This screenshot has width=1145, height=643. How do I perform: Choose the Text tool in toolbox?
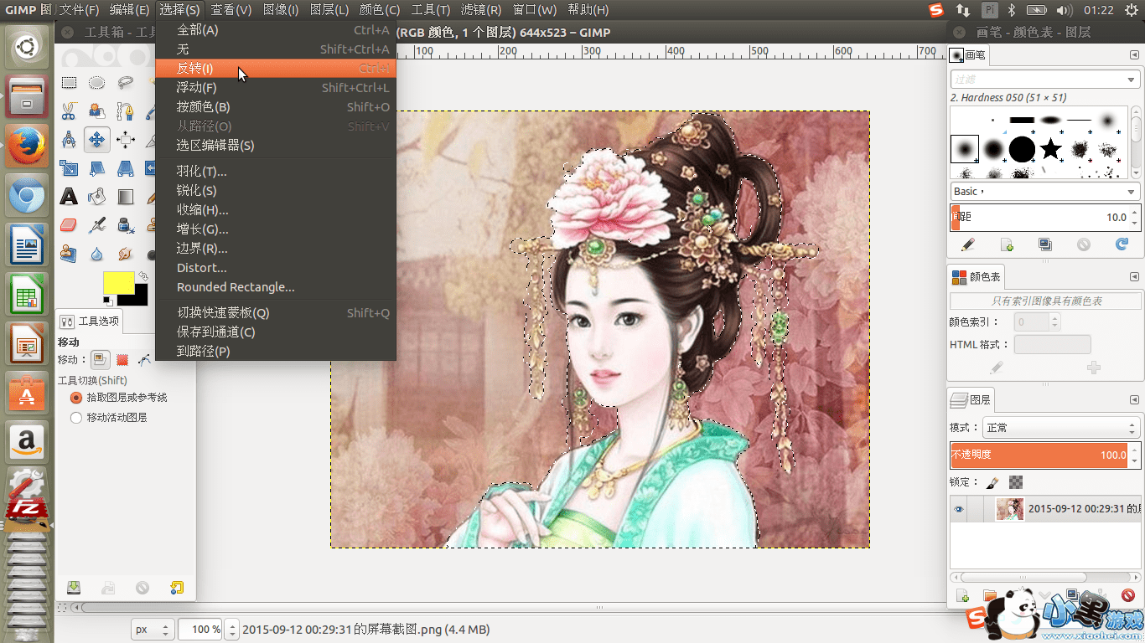coord(69,197)
